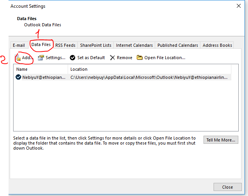Click the Close button at the bottom
This screenshot has width=248, height=196.
tap(227, 187)
